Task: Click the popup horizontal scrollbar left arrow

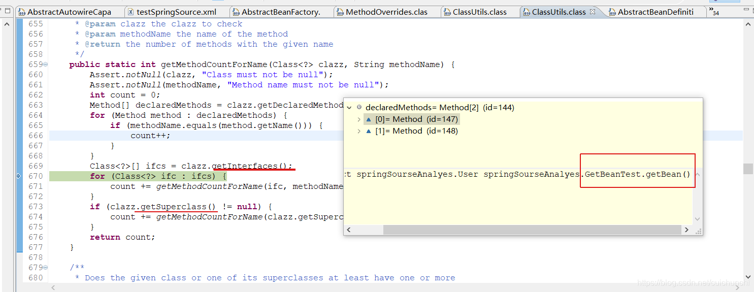Action: [349, 230]
